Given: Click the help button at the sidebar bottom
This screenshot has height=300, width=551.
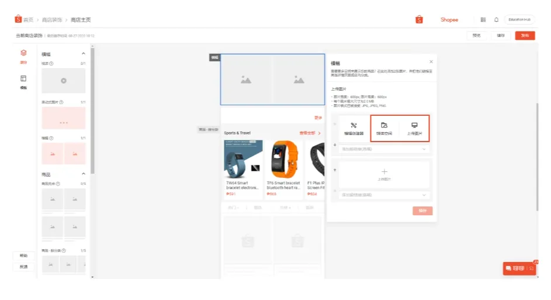Looking at the screenshot, I should pos(23,256).
